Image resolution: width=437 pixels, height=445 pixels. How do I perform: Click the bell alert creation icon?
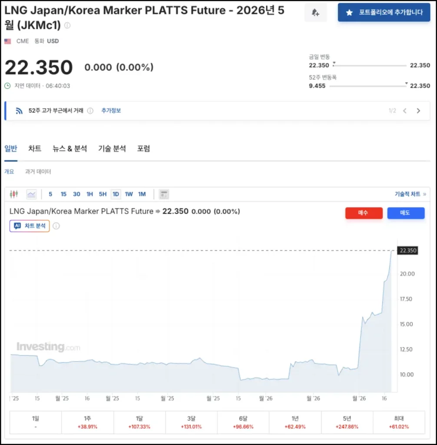[x=315, y=13]
